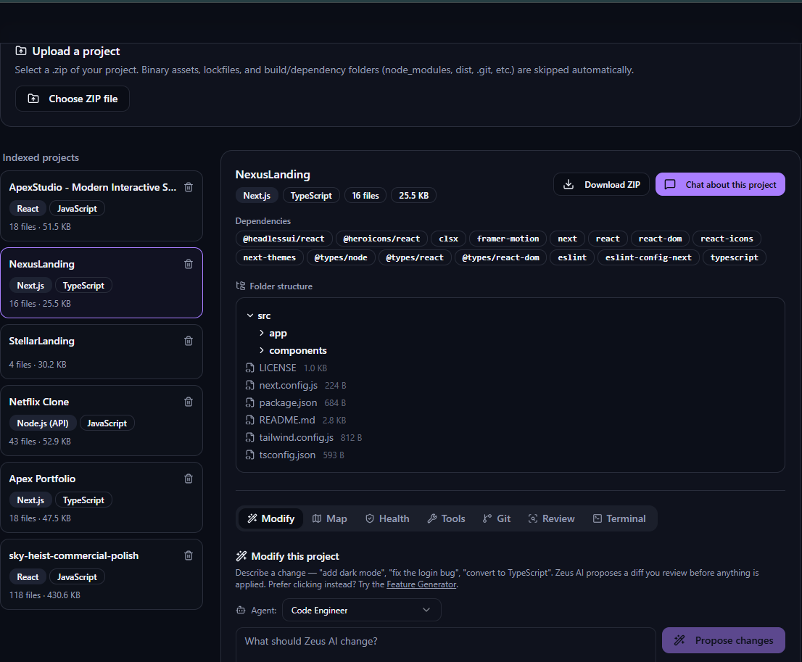The height and width of the screenshot is (662, 802).
Task: Click Choose ZIP file button
Action: [x=72, y=99]
